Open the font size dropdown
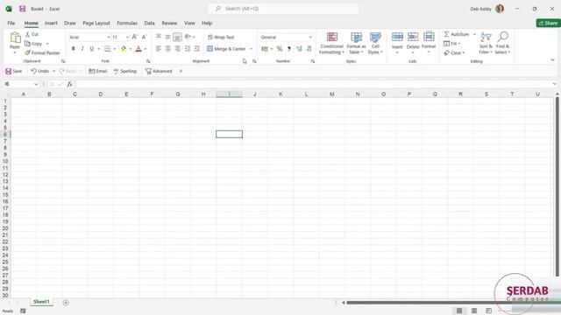561x315 pixels. pos(127,37)
